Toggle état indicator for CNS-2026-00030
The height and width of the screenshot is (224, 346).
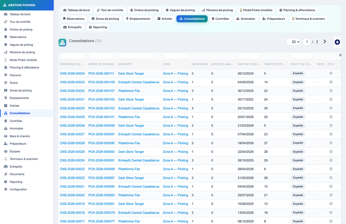pyautogui.click(x=331, y=108)
